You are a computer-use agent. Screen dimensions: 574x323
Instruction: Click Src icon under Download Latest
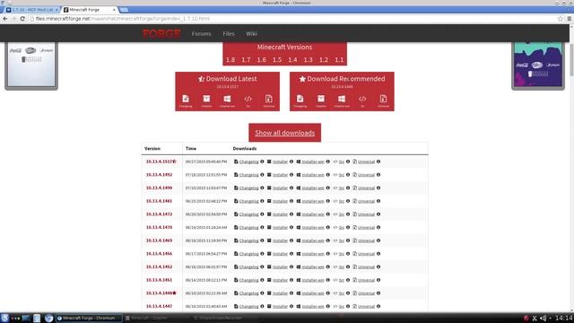248,100
